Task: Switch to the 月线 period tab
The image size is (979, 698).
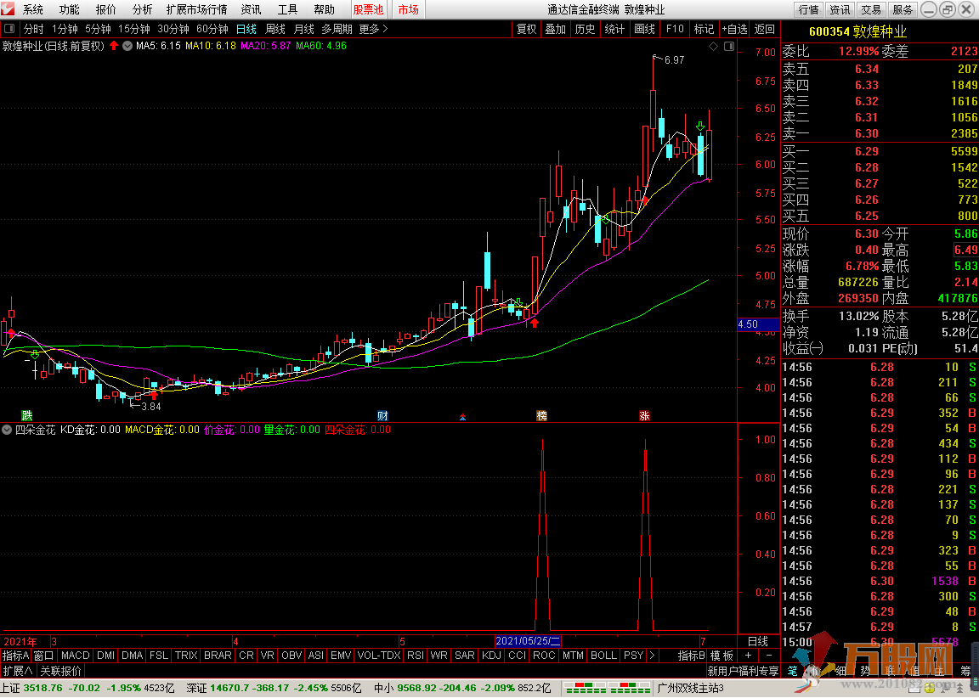Action: (304, 29)
